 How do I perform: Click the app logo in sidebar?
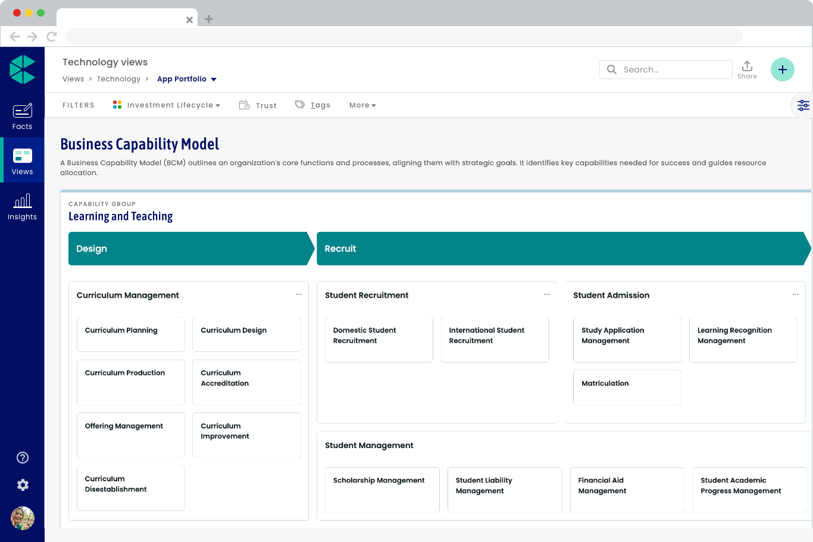pos(23,70)
